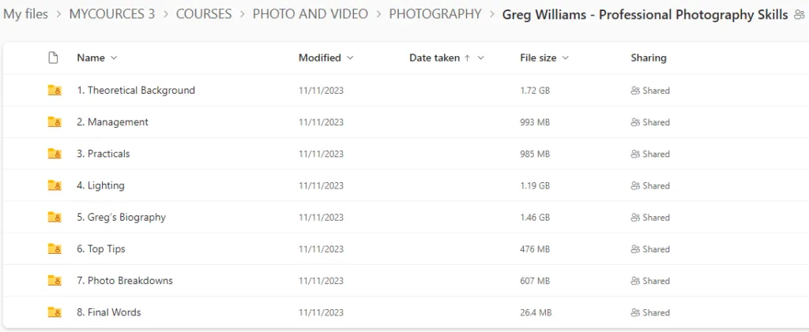809x332 pixels.
Task: Click the file type column header icon
Action: click(x=54, y=58)
